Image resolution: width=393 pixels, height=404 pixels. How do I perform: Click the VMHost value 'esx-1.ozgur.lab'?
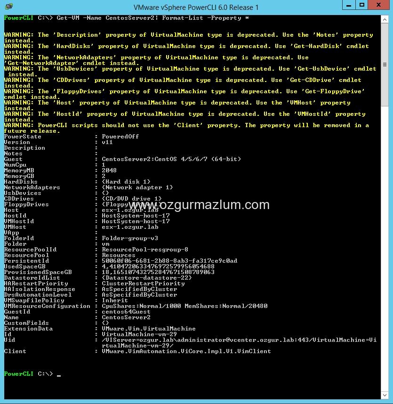pos(130,227)
